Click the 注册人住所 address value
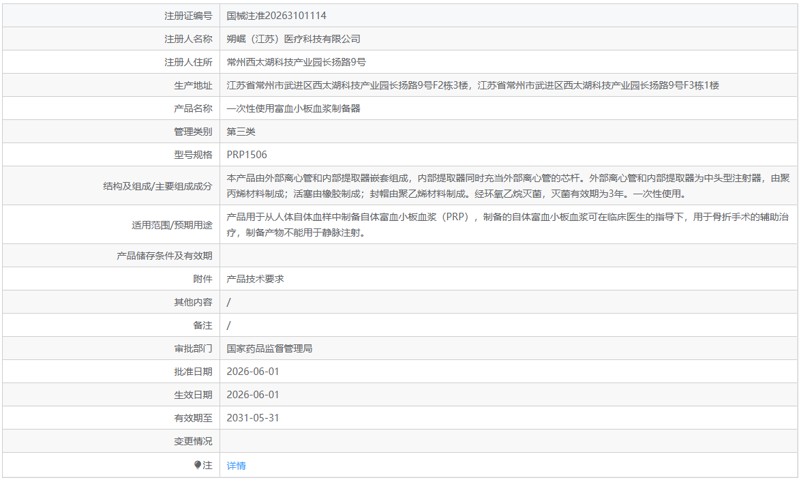Screen dimensions: 801x480 click(297, 62)
